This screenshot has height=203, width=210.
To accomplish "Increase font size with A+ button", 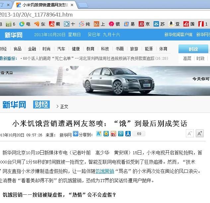I will [200, 133].
